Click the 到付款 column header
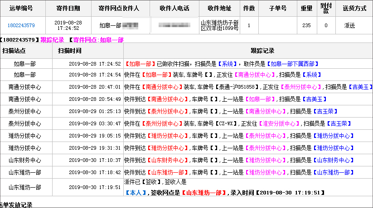373x208 pixels. tap(326, 8)
